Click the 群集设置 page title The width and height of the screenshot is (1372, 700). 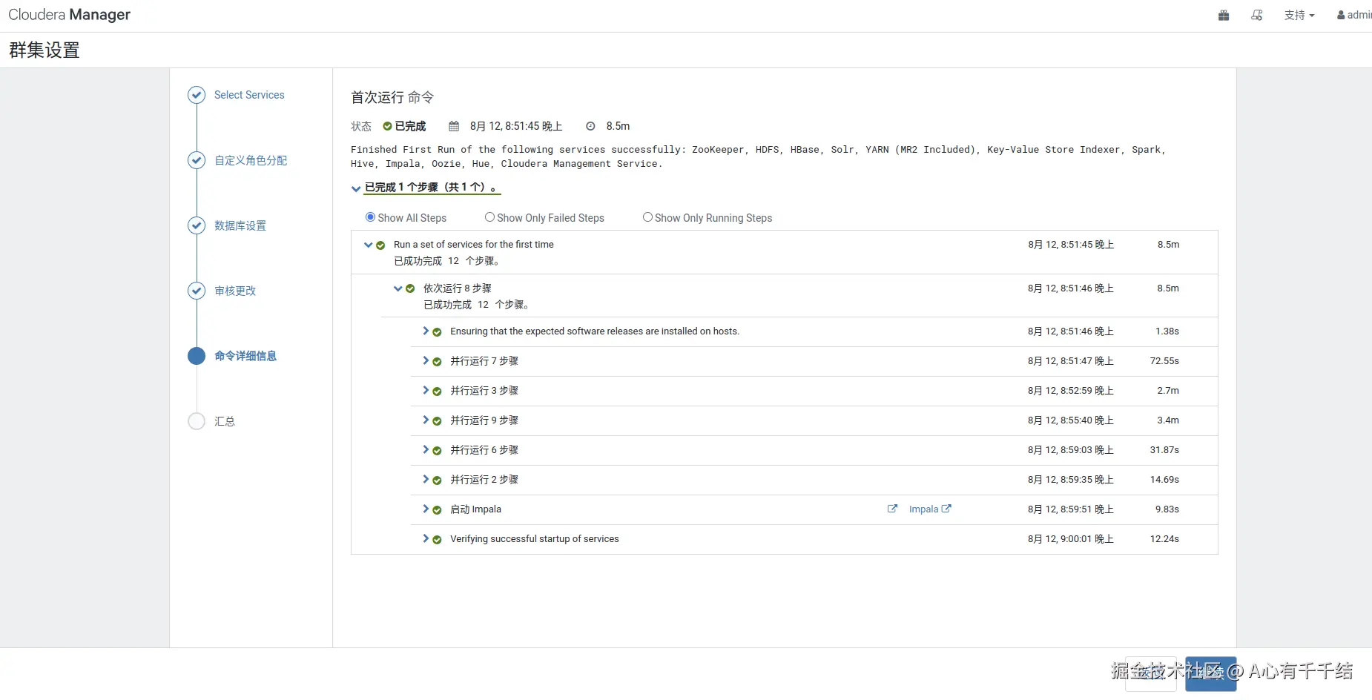click(44, 50)
